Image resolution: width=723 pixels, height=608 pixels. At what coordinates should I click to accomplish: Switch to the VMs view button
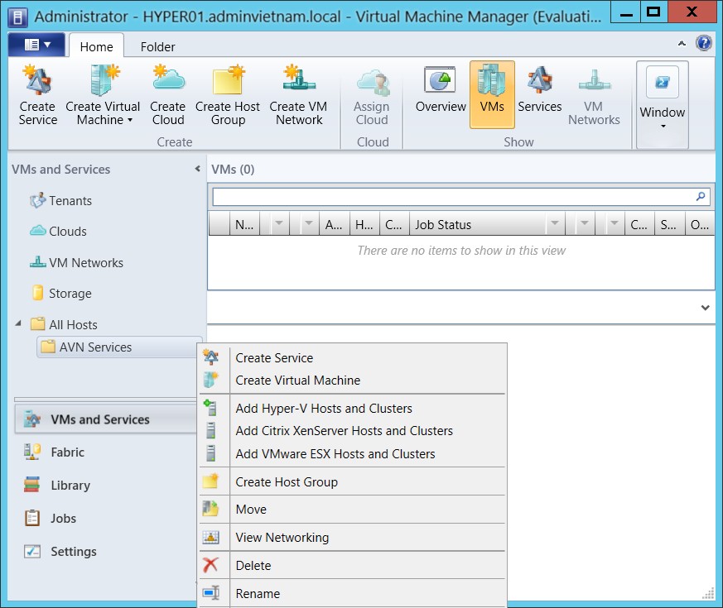click(492, 94)
